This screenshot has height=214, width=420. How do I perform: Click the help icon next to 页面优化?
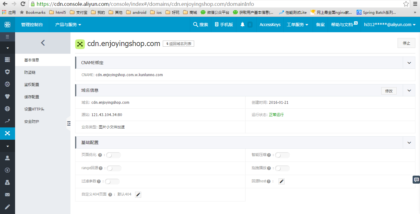[x=100, y=155]
